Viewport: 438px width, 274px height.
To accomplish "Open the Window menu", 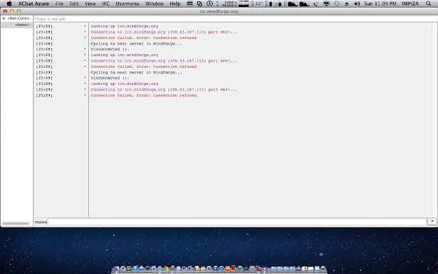I will pyautogui.click(x=155, y=3).
